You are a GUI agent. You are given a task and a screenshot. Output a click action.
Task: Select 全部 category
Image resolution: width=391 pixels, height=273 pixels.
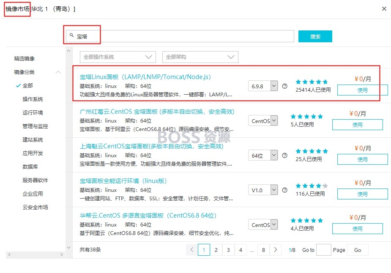tap(27, 86)
